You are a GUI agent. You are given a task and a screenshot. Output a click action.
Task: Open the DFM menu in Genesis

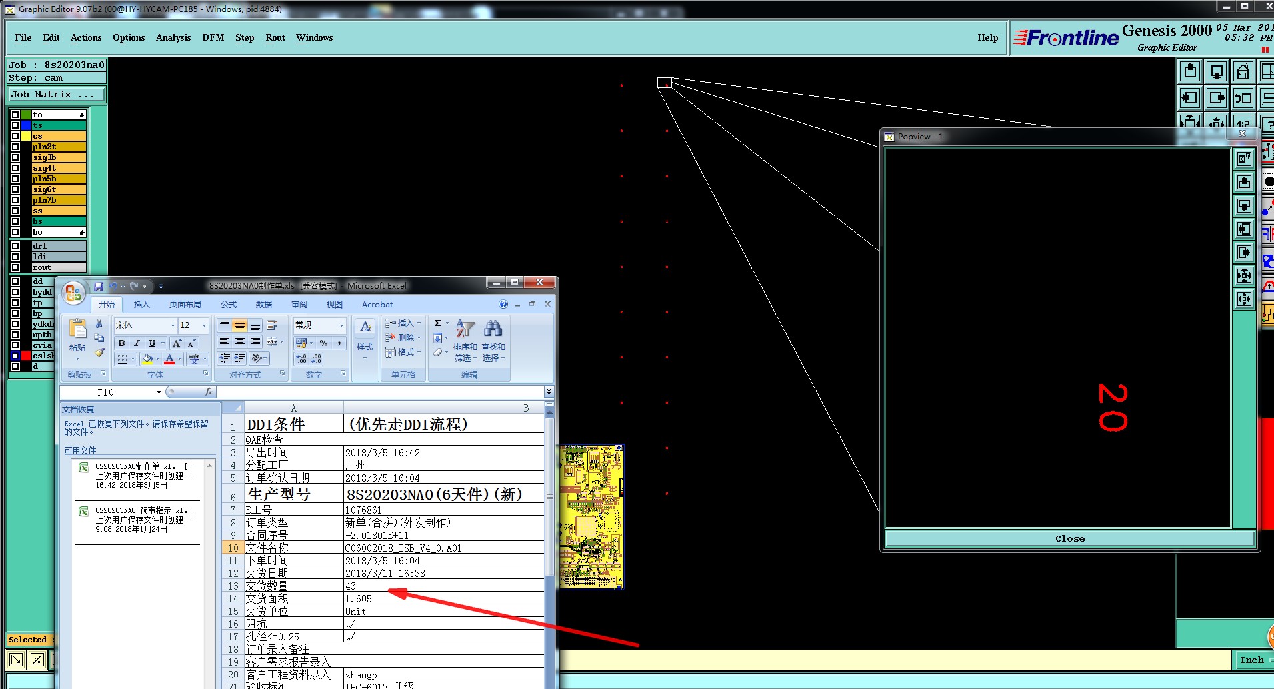pyautogui.click(x=213, y=37)
